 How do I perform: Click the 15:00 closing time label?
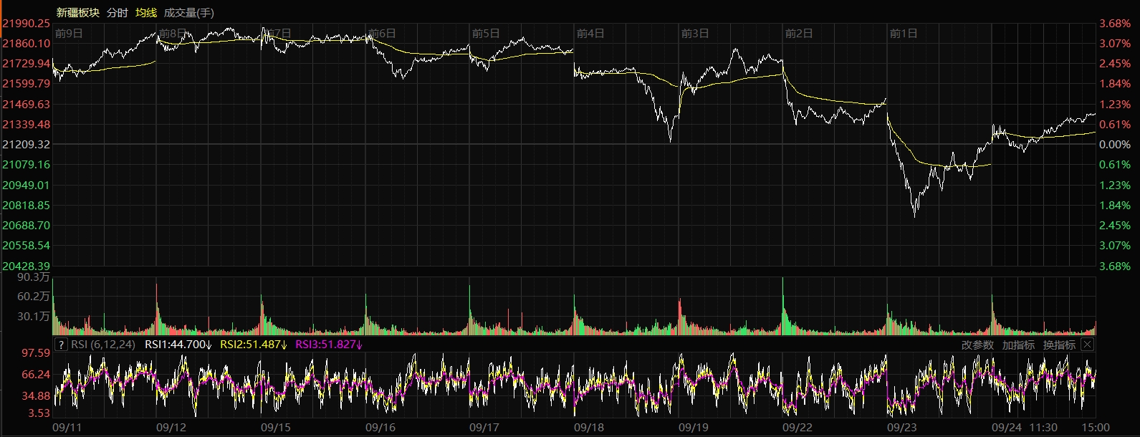coord(1096,428)
